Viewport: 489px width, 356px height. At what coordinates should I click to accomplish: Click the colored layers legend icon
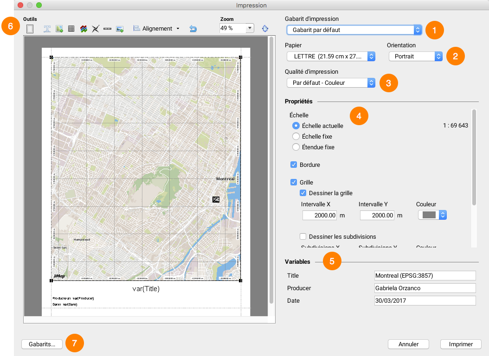click(x=84, y=29)
